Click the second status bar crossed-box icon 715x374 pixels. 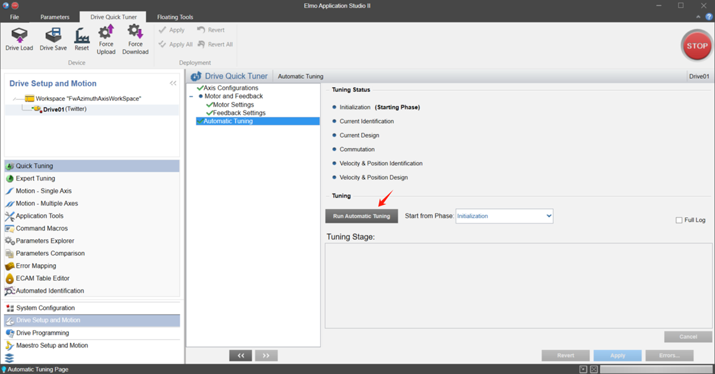(x=594, y=370)
